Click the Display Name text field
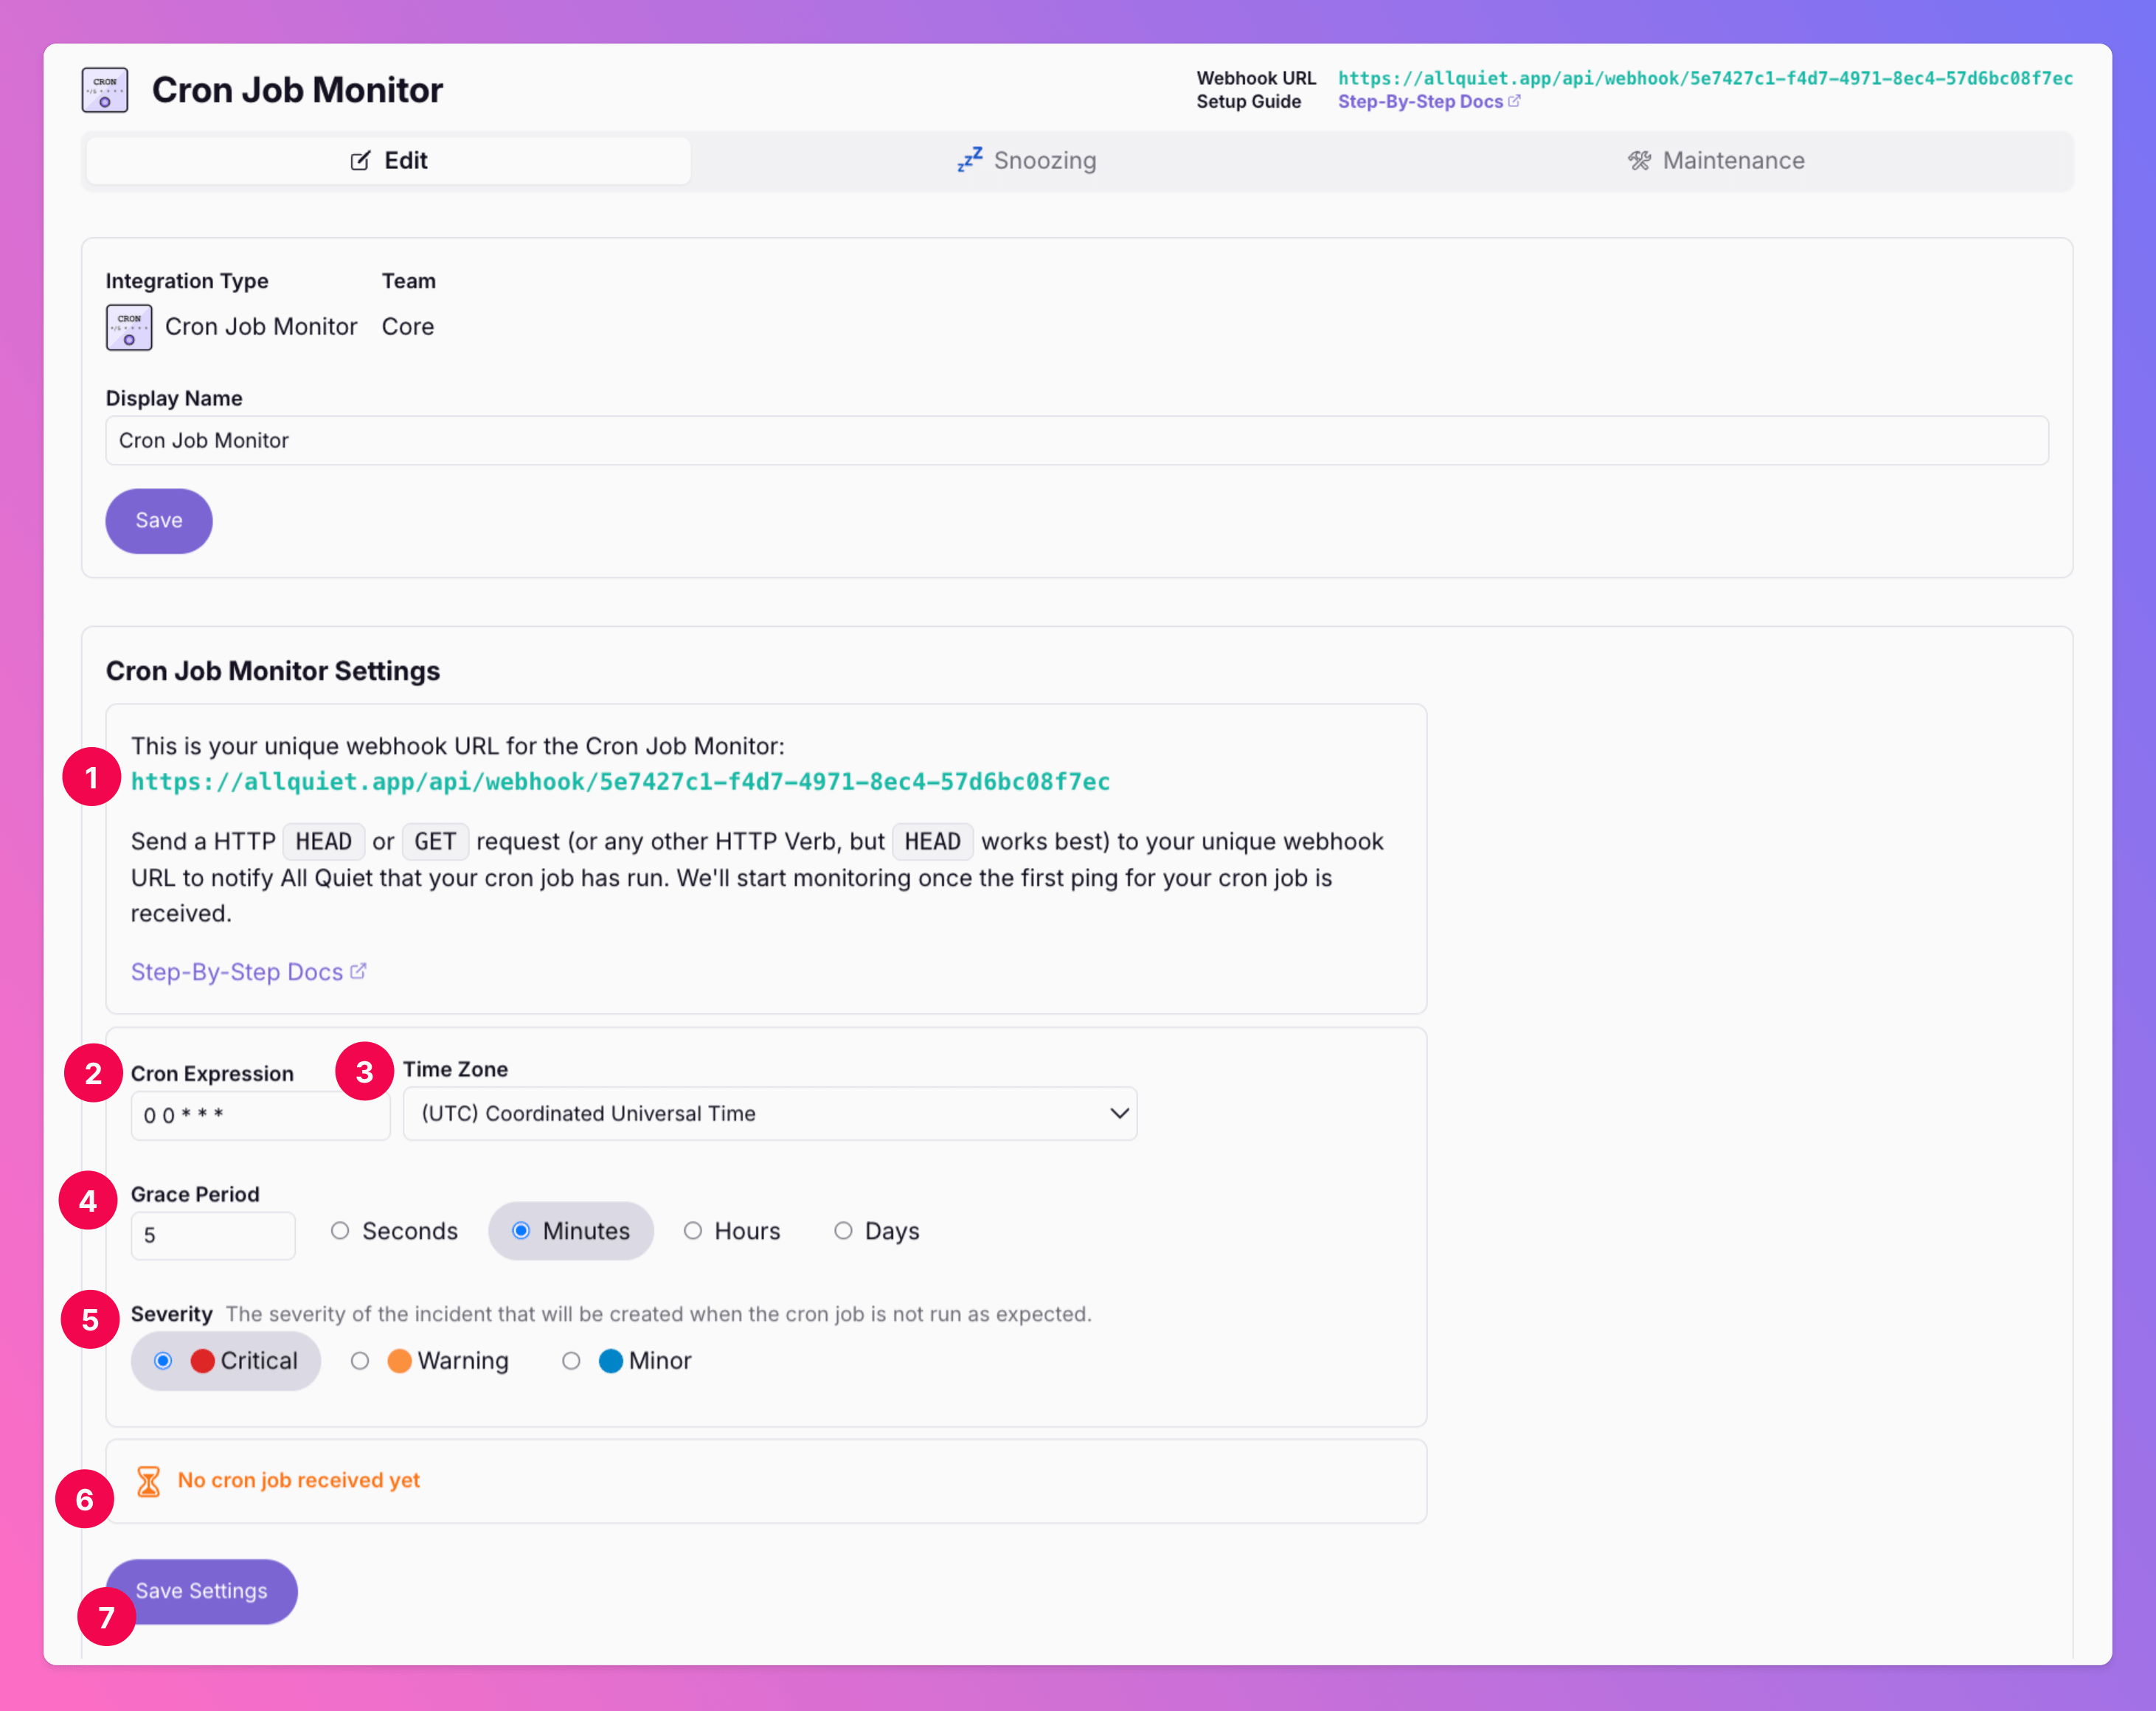 point(1076,441)
